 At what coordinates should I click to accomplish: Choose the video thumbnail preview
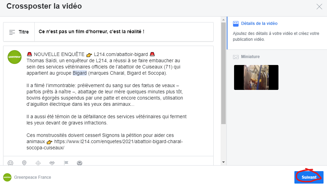[256, 77]
